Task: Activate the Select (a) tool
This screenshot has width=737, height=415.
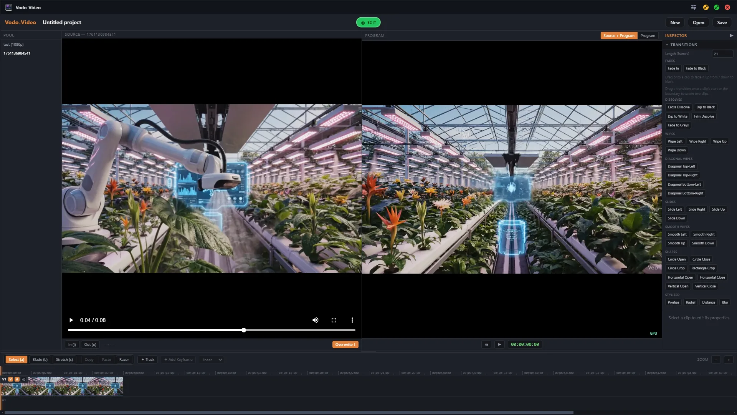Action: coord(17,360)
